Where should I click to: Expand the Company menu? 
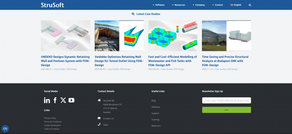198,5
